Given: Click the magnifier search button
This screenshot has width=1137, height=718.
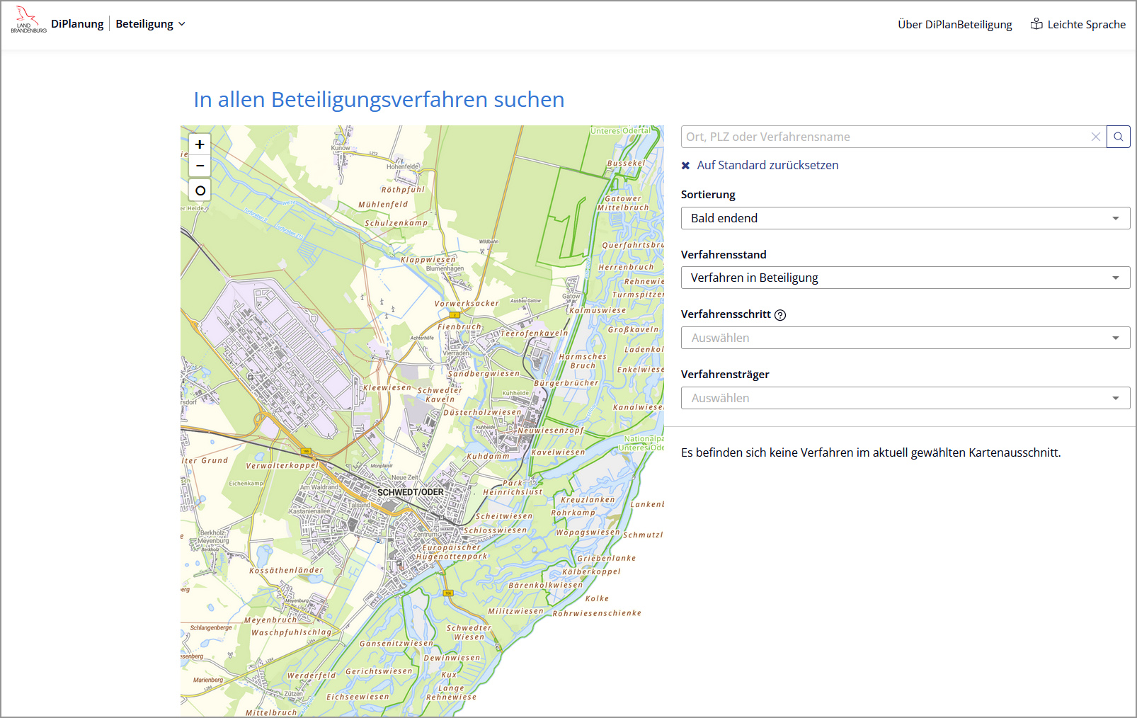Looking at the screenshot, I should pyautogui.click(x=1119, y=137).
